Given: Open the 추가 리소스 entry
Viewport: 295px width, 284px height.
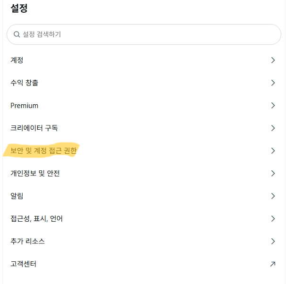Looking at the screenshot, I should 27,242.
